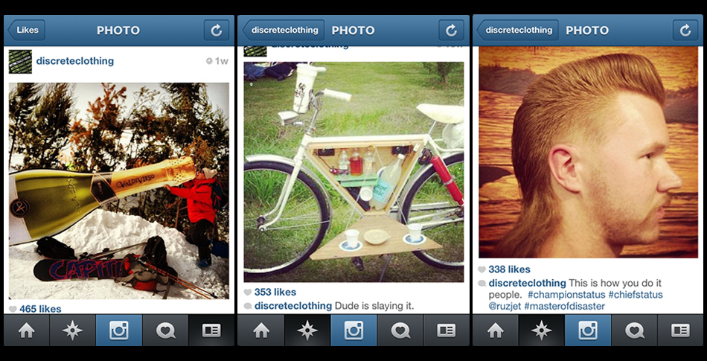Return to discreteclothing from the haircut photo

tap(518, 31)
